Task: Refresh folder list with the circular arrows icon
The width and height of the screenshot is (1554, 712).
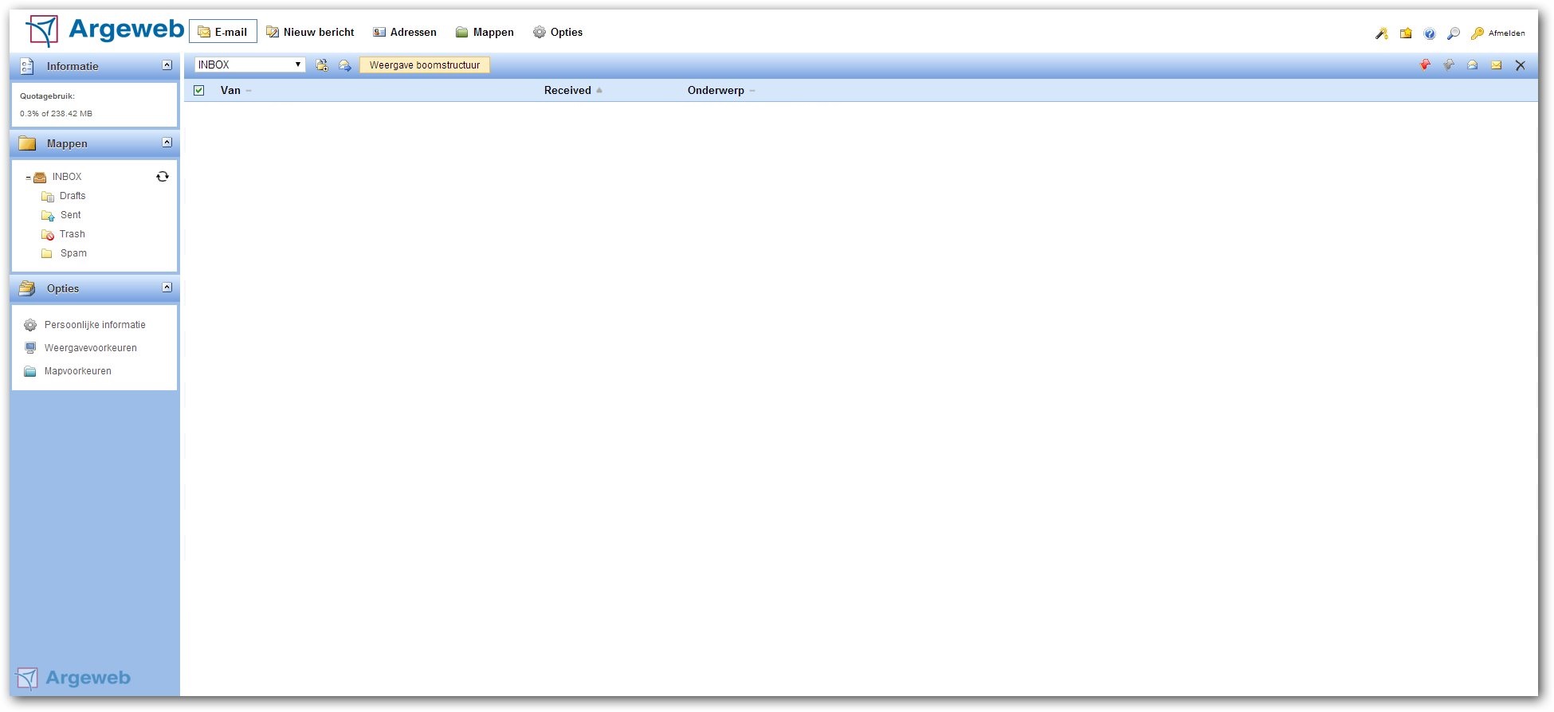Action: pyautogui.click(x=163, y=177)
